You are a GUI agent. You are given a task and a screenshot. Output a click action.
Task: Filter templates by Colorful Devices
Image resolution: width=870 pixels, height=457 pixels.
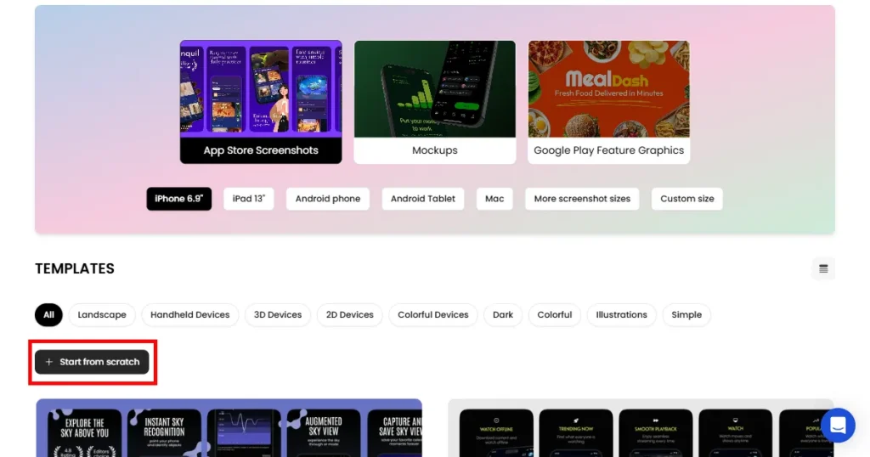click(x=433, y=315)
